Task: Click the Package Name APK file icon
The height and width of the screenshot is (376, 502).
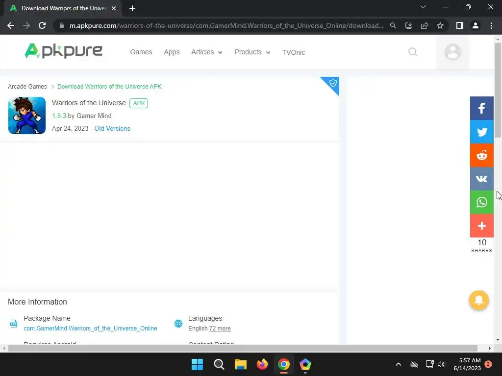Action: click(13, 324)
